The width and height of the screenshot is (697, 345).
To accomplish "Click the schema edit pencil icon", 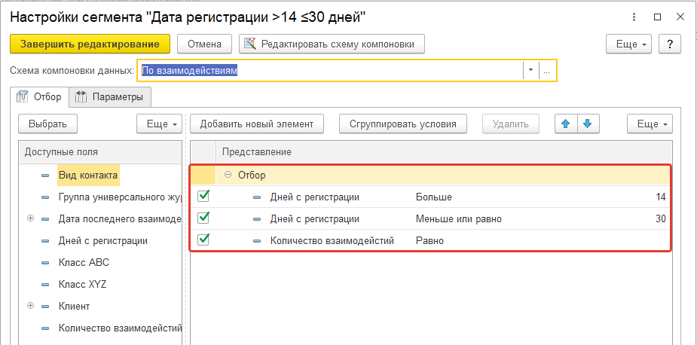I will point(249,44).
